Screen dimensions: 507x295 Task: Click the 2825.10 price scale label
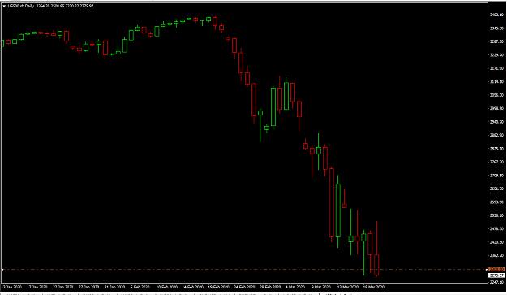(497, 149)
